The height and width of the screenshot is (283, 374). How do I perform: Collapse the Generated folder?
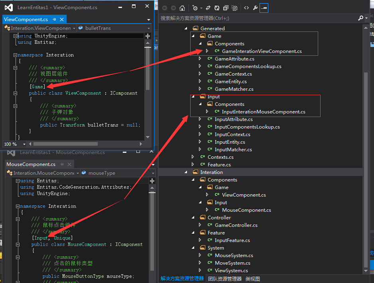point(186,28)
